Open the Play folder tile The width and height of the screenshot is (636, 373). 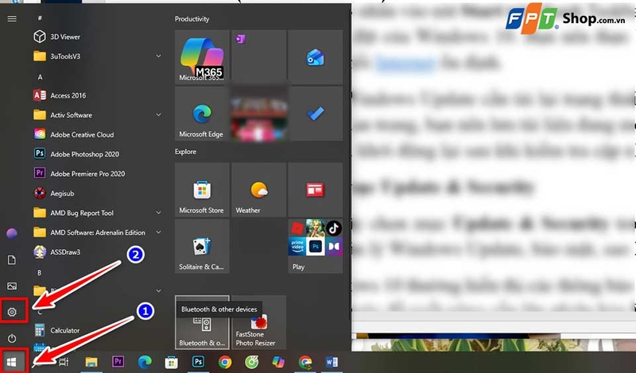pyautogui.click(x=315, y=246)
